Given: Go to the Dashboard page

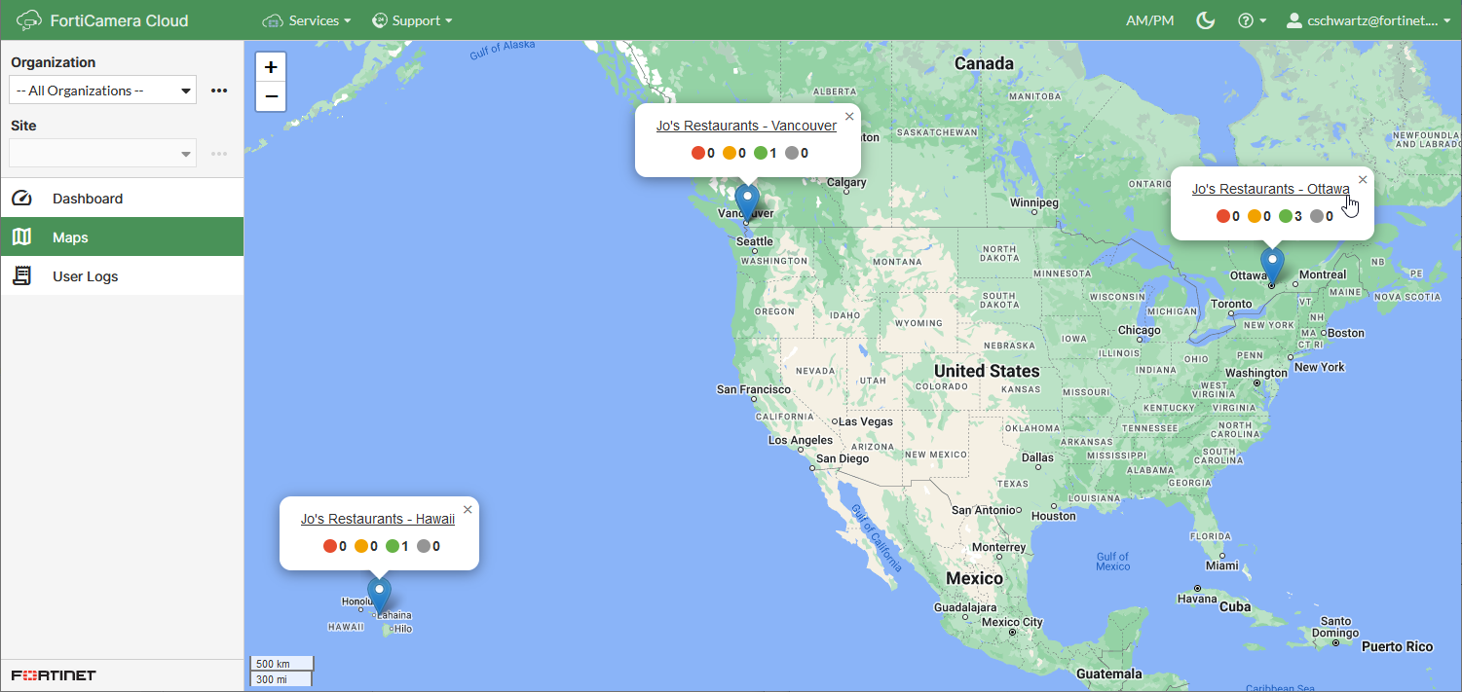Looking at the screenshot, I should (x=122, y=199).
